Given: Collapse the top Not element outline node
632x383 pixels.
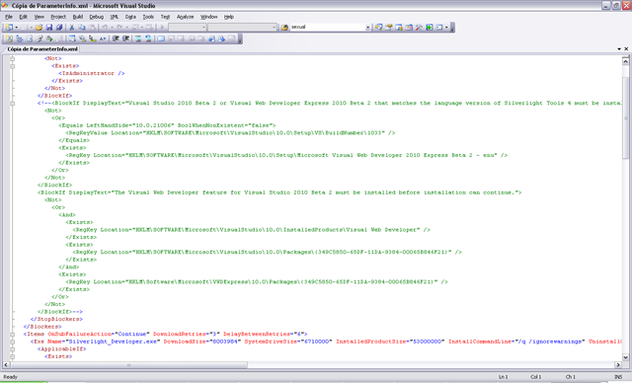Looking at the screenshot, I should pos(13,58).
